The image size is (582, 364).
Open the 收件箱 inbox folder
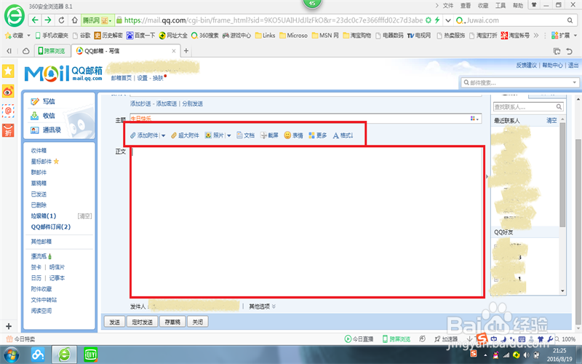pos(39,151)
